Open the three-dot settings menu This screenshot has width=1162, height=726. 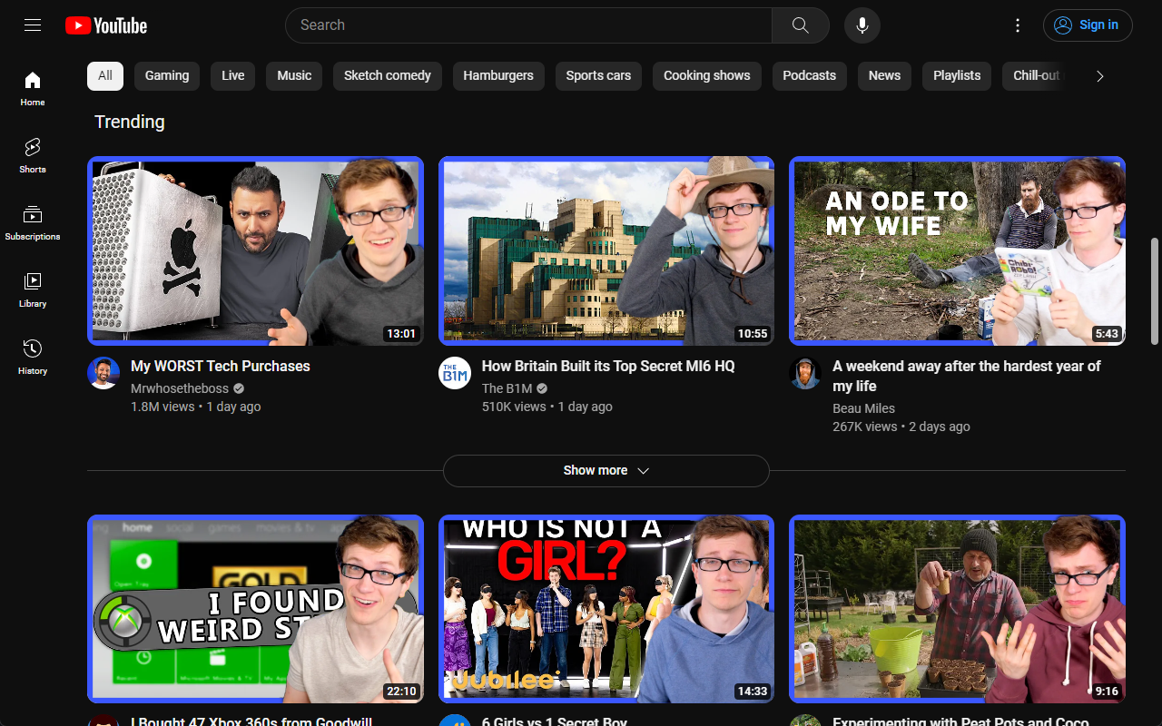click(x=1019, y=25)
